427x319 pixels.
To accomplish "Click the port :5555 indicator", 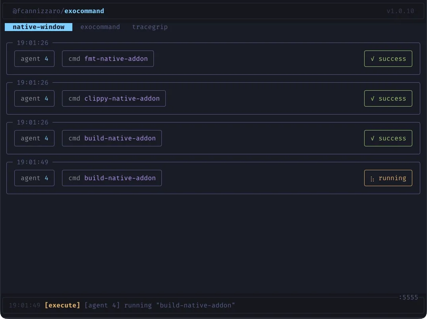I will click(408, 297).
